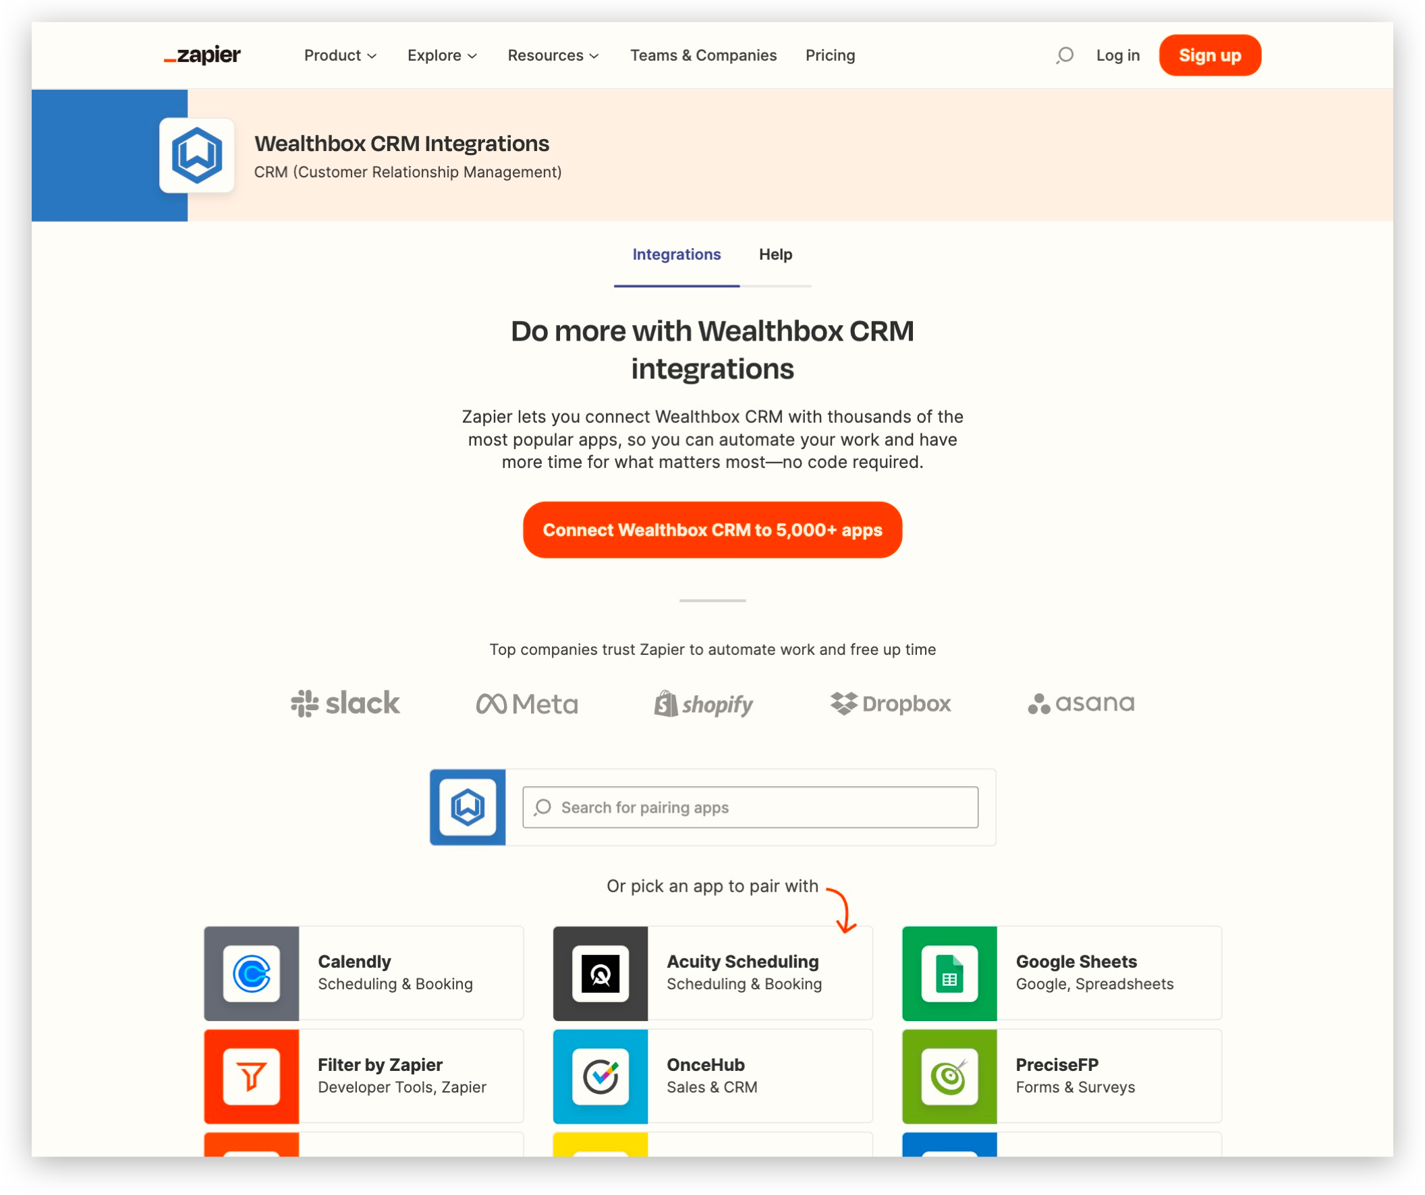Open the search magnifier icon in the header
Image resolution: width=1425 pixels, height=1195 pixels.
1065,55
